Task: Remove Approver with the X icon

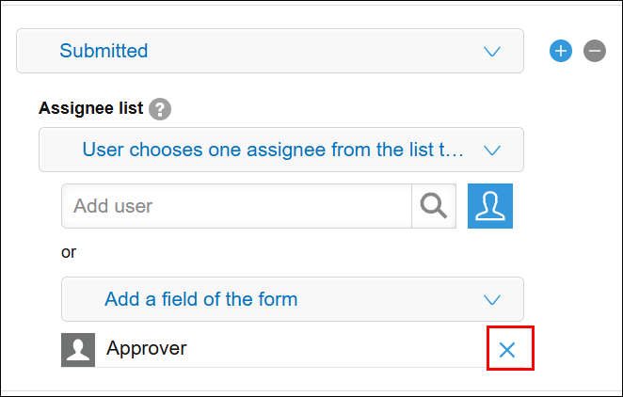Action: pos(507,350)
